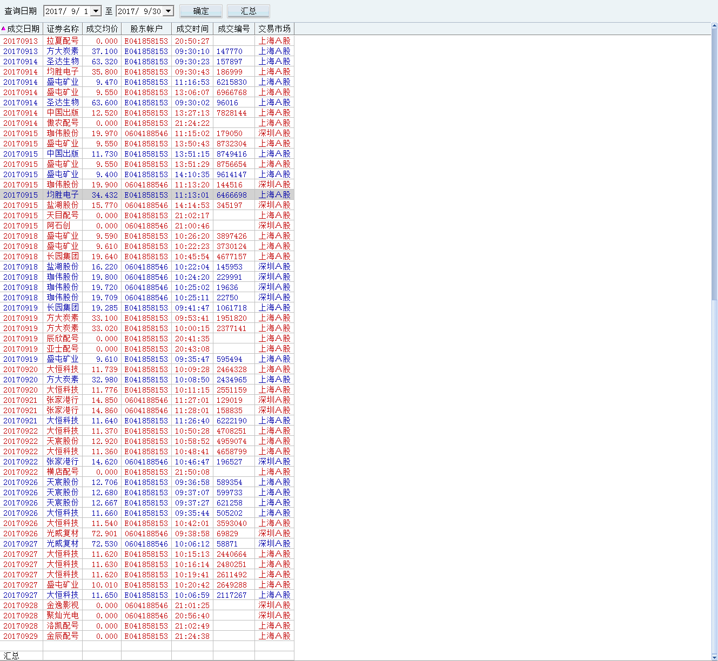Screen dimensions: 718x661
Task: Select 方大炭素 at price 32.980
Action: (x=63, y=380)
